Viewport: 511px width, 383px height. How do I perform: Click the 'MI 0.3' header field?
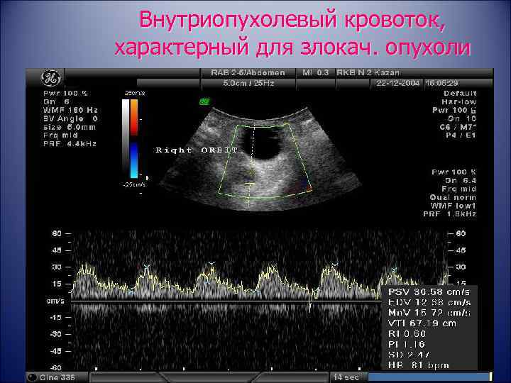pyautogui.click(x=315, y=72)
